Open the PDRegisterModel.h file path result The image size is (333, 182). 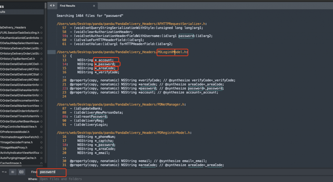124,133
